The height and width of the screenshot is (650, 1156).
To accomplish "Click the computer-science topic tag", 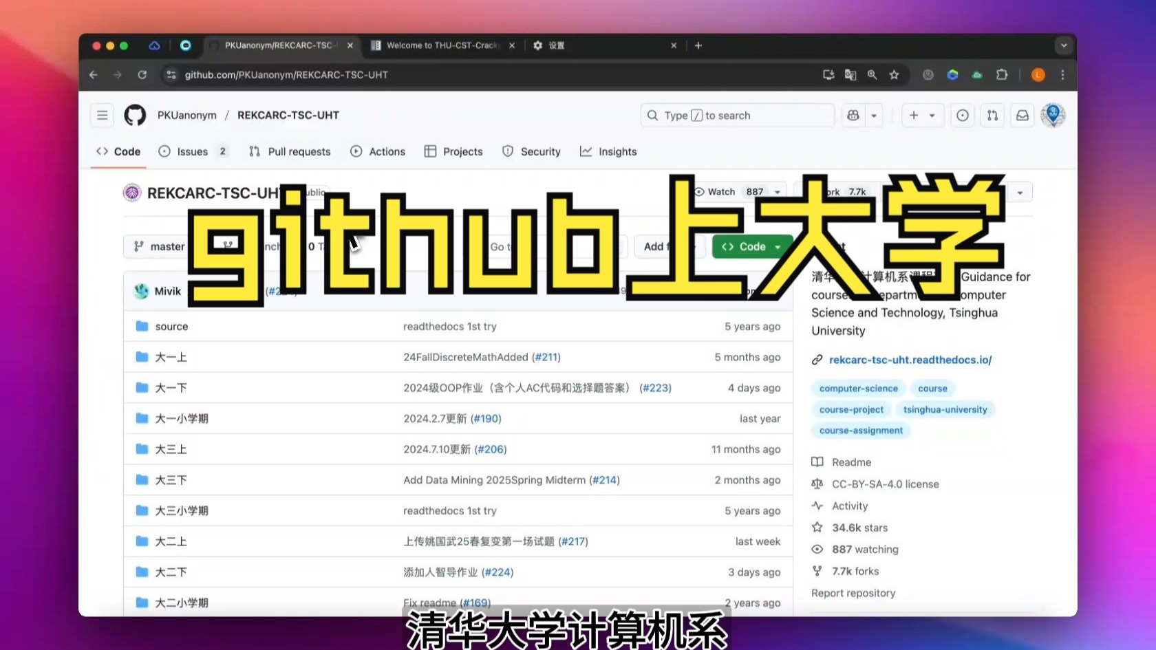I will tap(859, 389).
